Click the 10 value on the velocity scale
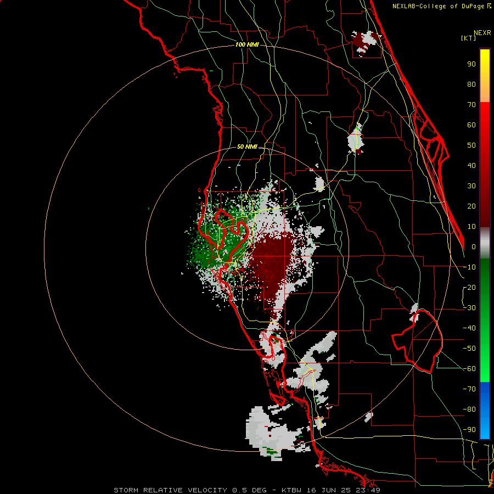This screenshot has height=494, width=494. coord(471,226)
